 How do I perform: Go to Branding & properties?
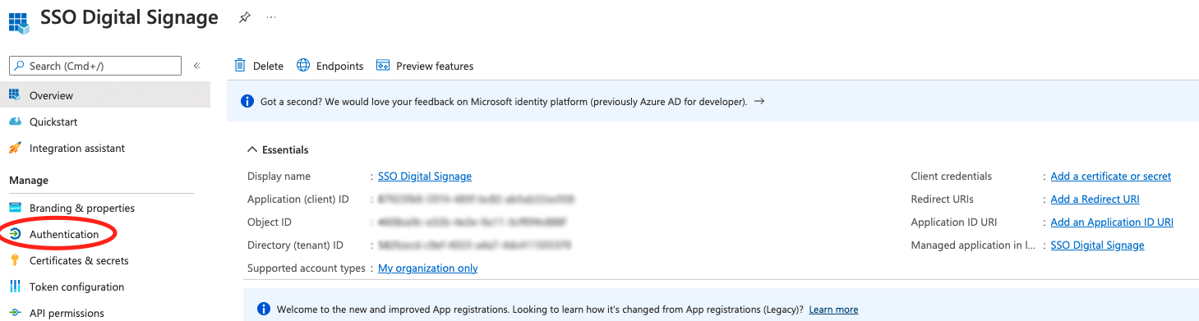pyautogui.click(x=82, y=208)
